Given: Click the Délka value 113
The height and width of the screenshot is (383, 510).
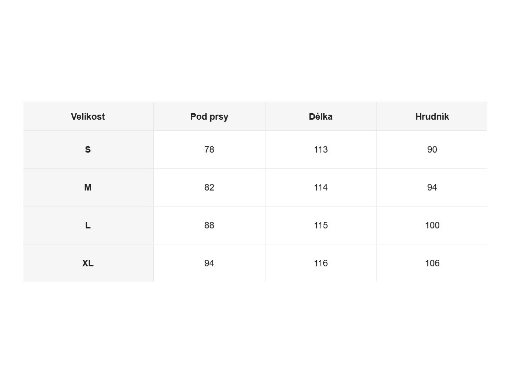Looking at the screenshot, I should point(321,150).
